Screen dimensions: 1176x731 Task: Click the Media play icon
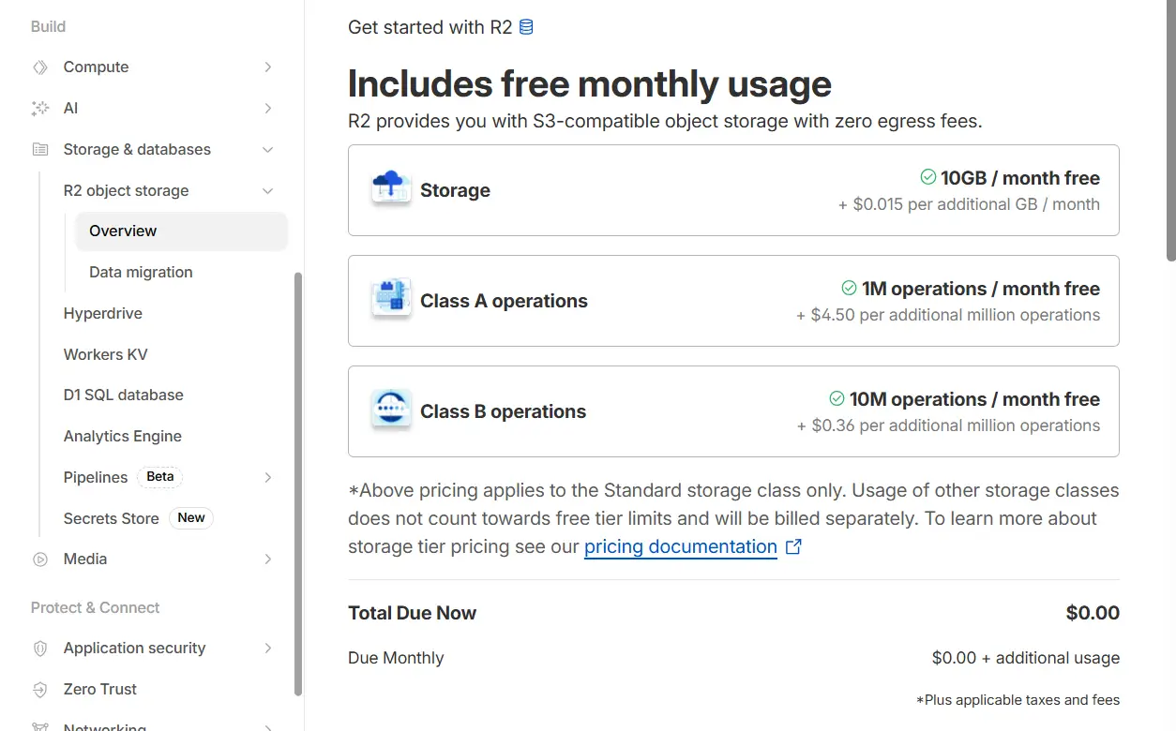(x=39, y=559)
